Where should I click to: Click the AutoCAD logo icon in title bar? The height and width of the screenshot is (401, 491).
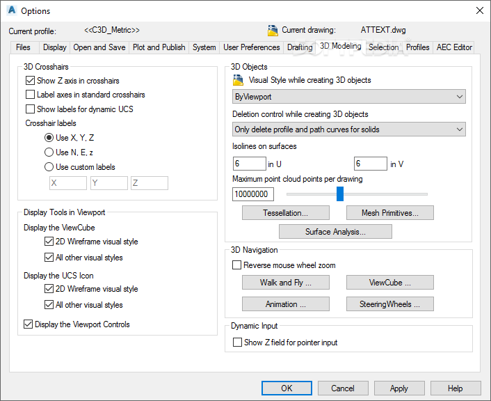[12, 10]
